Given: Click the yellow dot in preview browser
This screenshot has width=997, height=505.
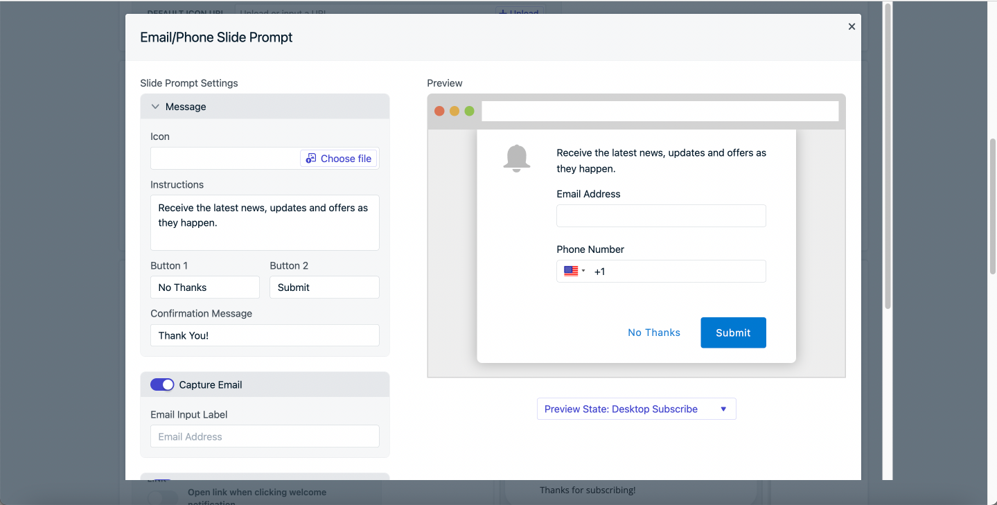Looking at the screenshot, I should pos(455,112).
